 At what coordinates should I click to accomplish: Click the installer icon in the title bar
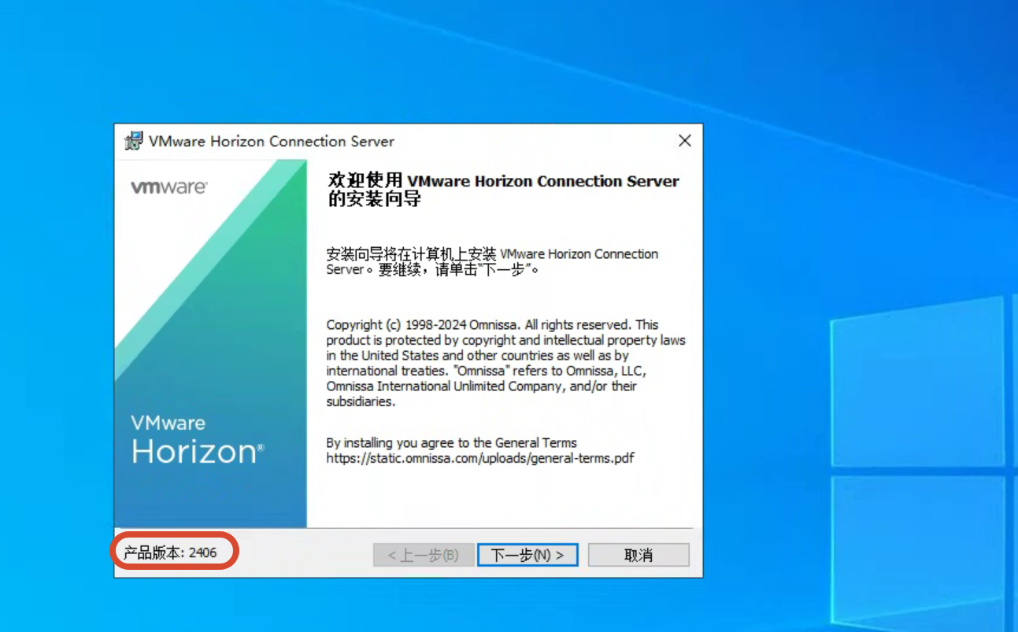tap(134, 141)
